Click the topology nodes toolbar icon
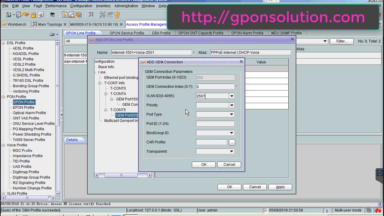 [91, 15]
